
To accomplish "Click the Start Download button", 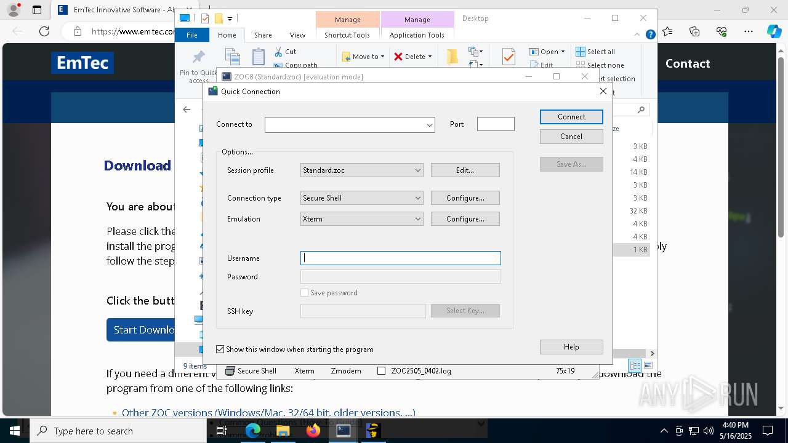I will click(141, 330).
